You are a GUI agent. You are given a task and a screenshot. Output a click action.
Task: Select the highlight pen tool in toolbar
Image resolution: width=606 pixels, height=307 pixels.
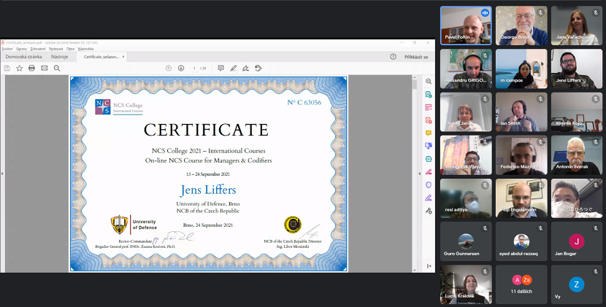pyautogui.click(x=234, y=69)
